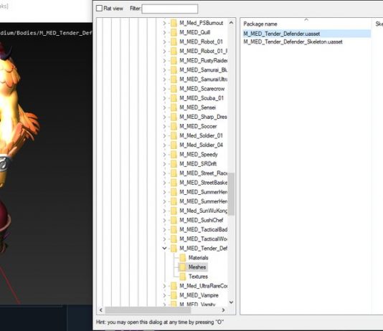The image size is (383, 331).
Task: Select the M_MED_SushiChef folder icon
Action: coord(174,220)
